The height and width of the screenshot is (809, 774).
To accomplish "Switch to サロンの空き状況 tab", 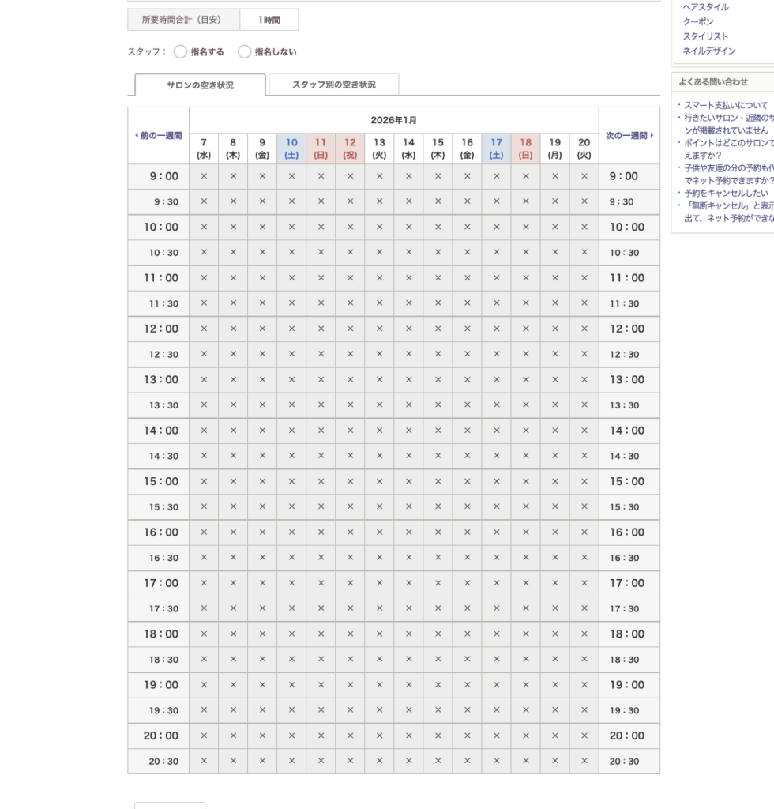I will tap(200, 85).
